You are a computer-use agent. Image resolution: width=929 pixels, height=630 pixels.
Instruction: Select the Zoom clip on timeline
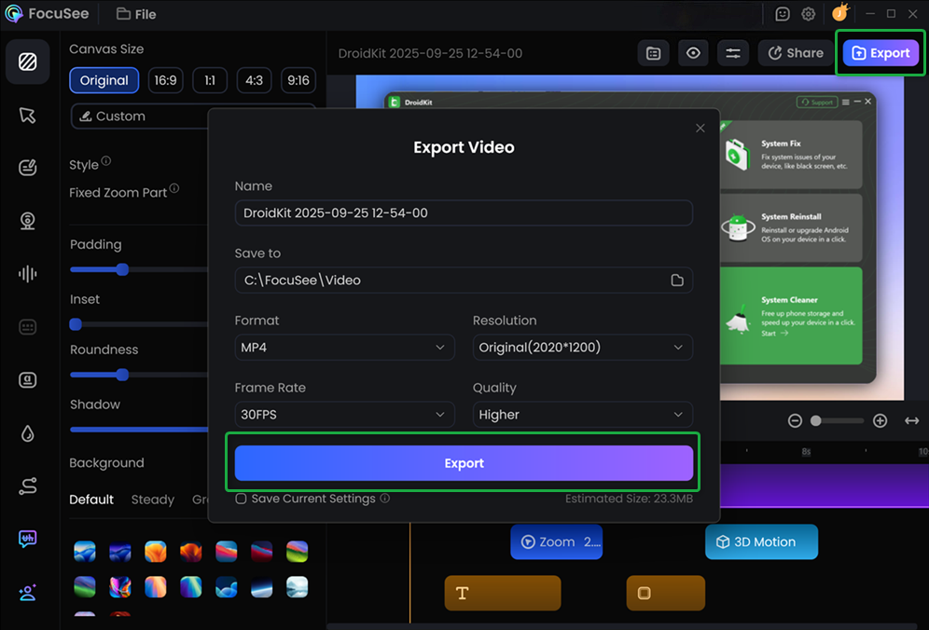556,541
